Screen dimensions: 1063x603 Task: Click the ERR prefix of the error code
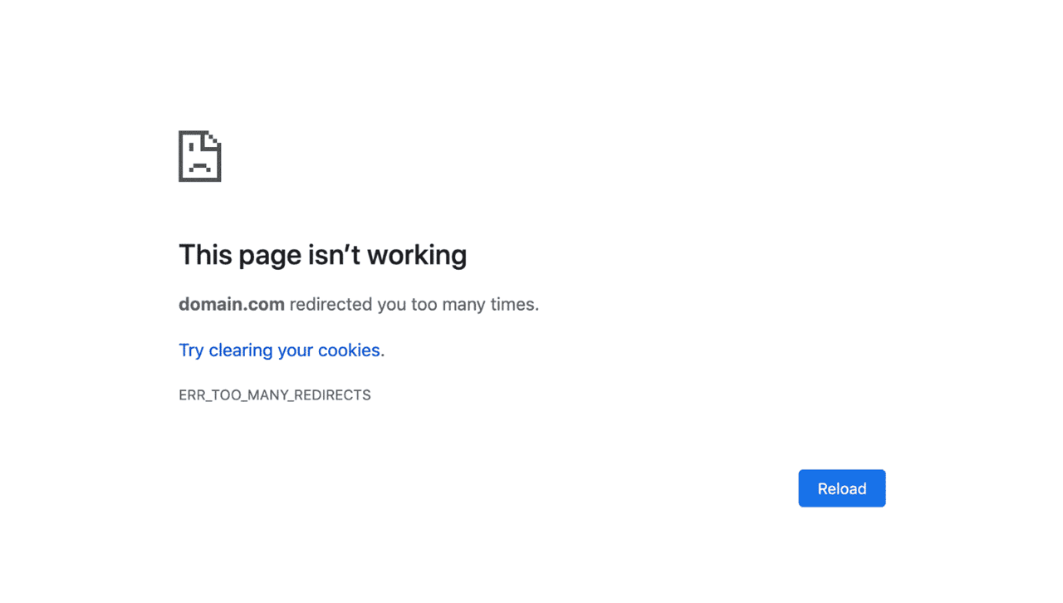(x=191, y=395)
